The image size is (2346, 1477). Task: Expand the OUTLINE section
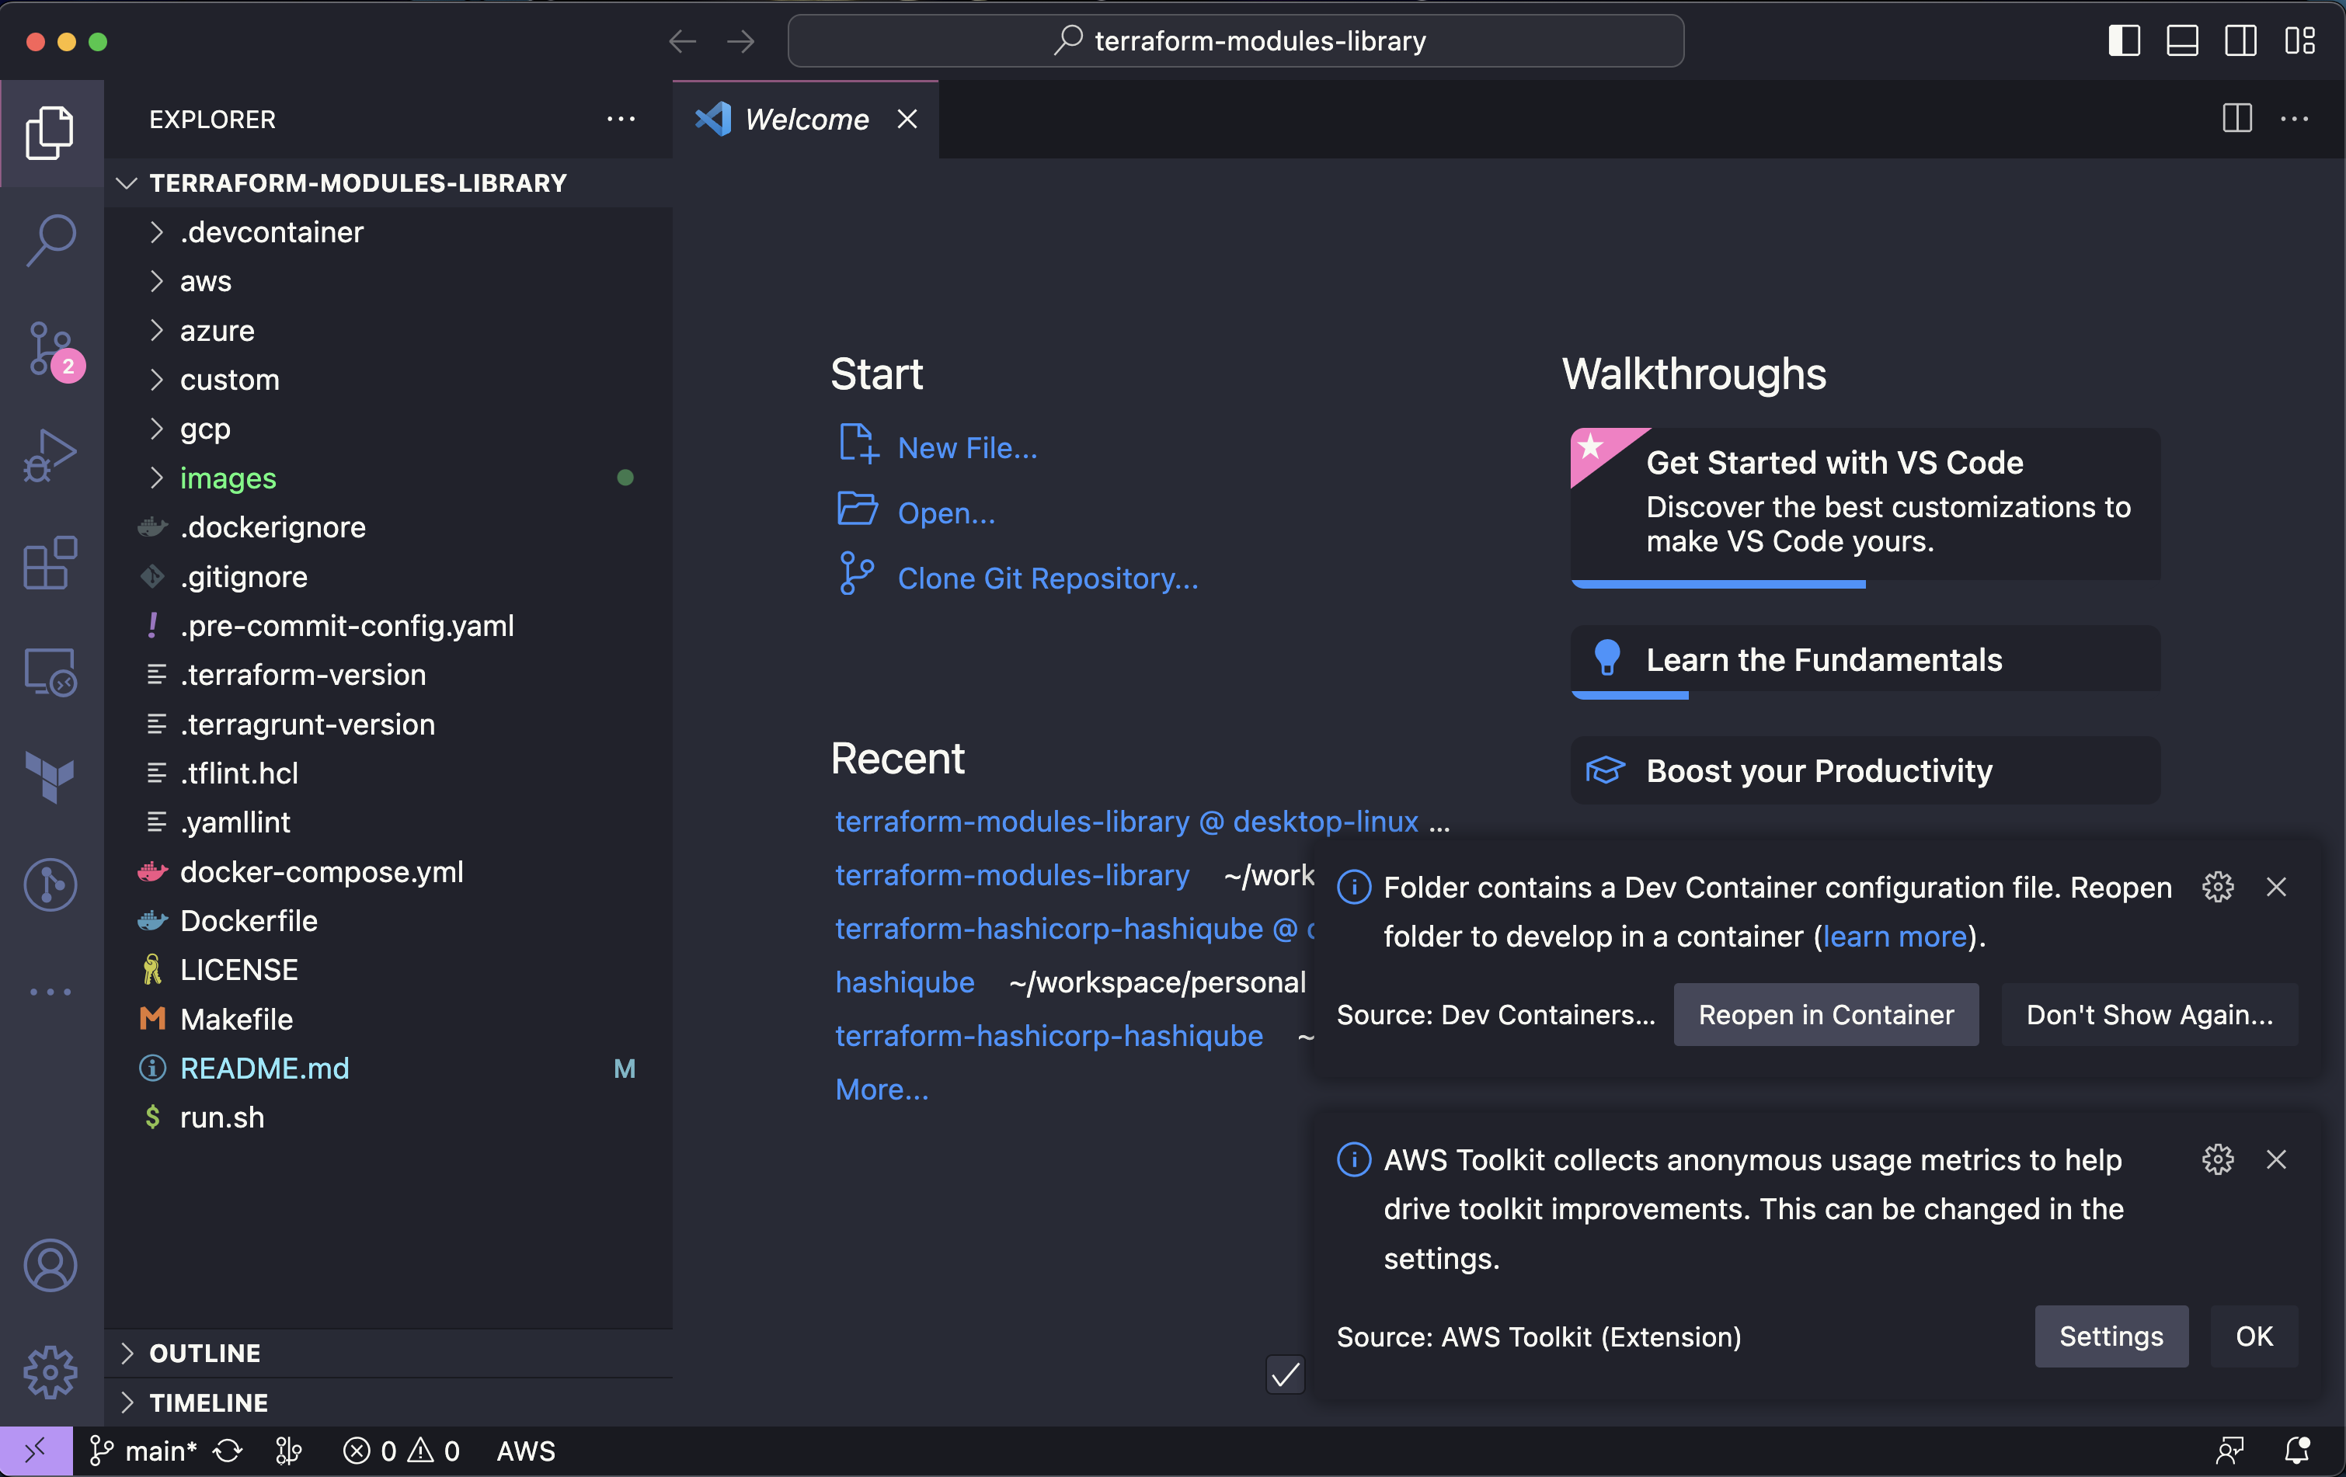point(204,1353)
